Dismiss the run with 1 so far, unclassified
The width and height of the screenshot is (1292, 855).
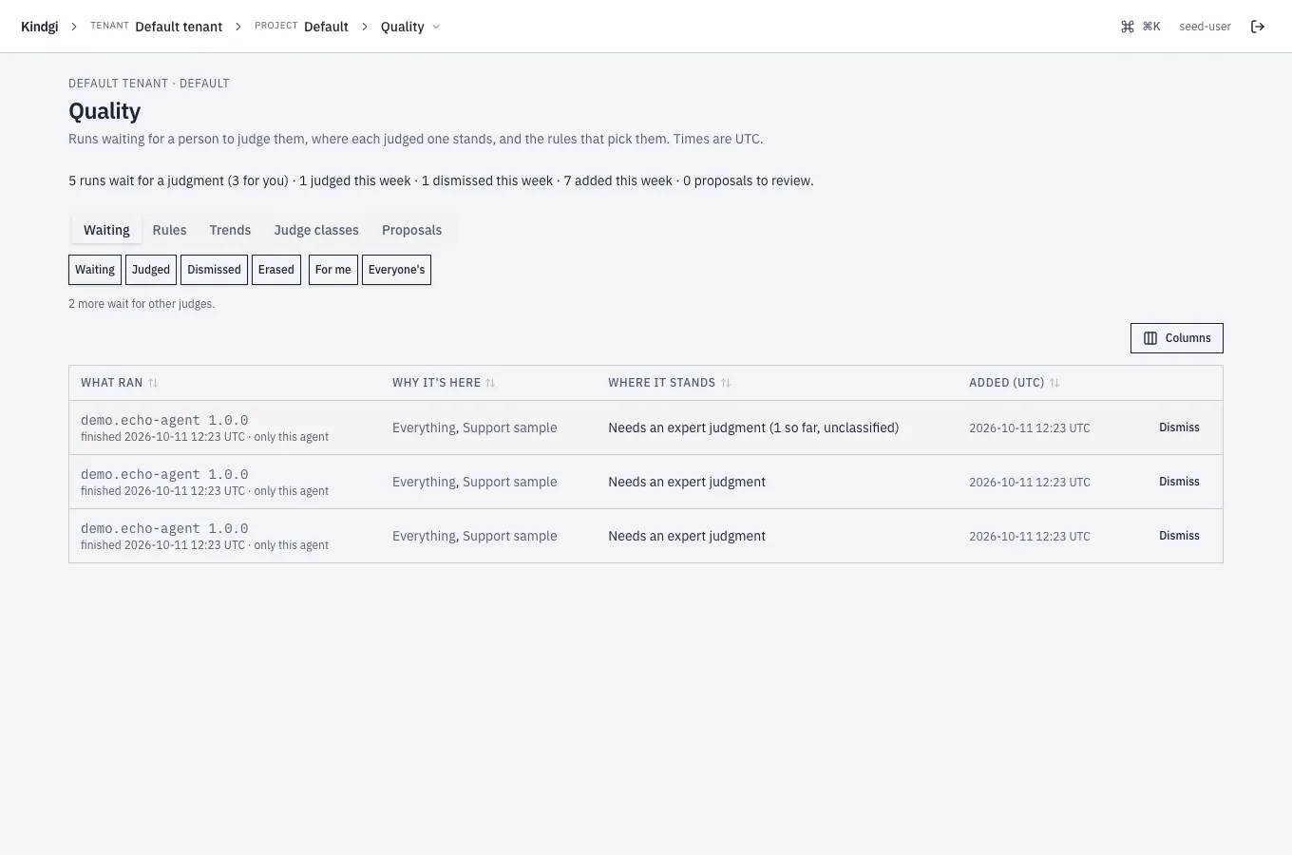point(1179,427)
